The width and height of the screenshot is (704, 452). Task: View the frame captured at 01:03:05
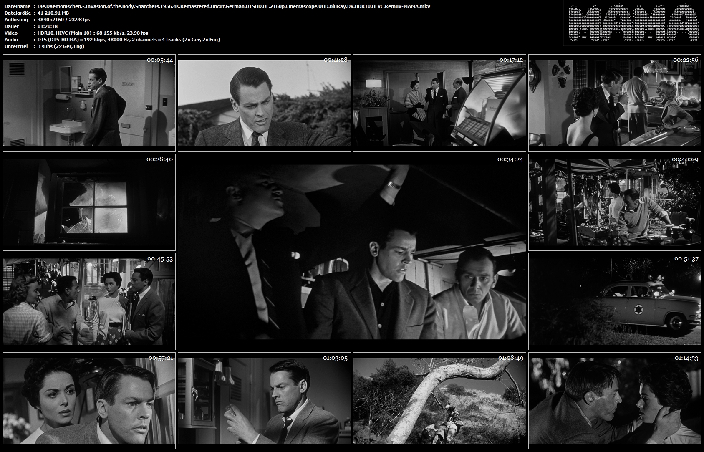click(x=264, y=401)
